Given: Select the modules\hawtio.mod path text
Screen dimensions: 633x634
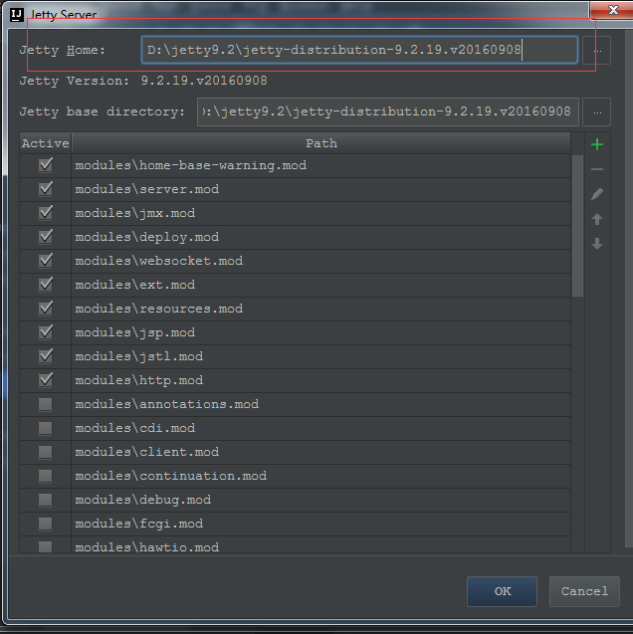Looking at the screenshot, I should [x=147, y=547].
